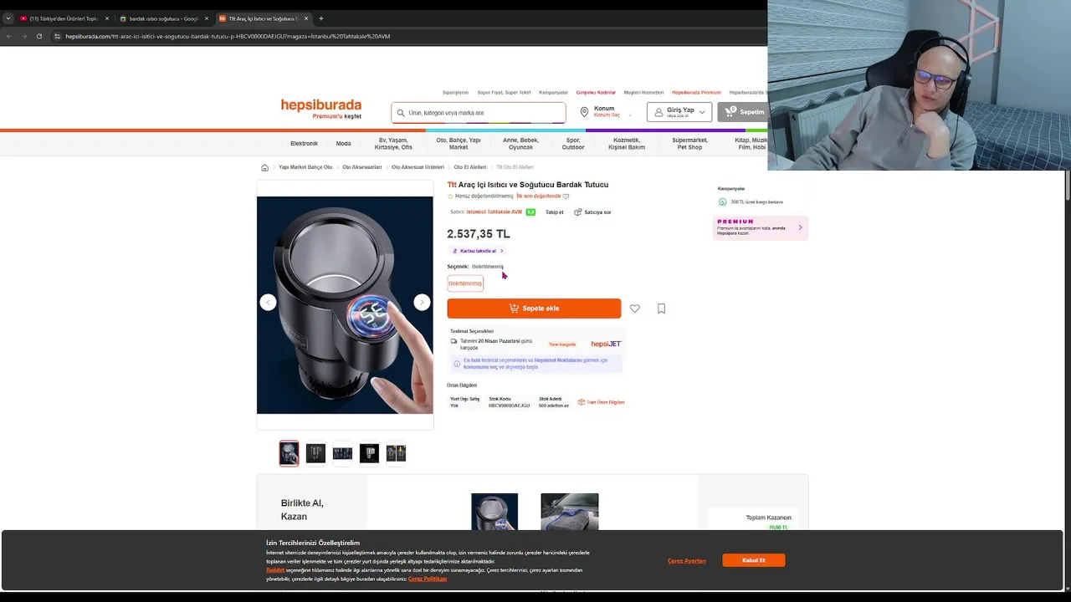1071x602 pixels.
Task: Click Takip et to follow seller
Action: pos(555,212)
